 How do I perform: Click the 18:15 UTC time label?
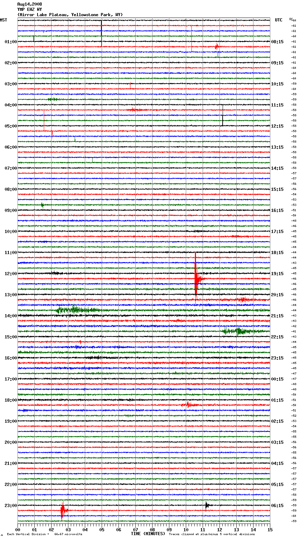pos(277,252)
